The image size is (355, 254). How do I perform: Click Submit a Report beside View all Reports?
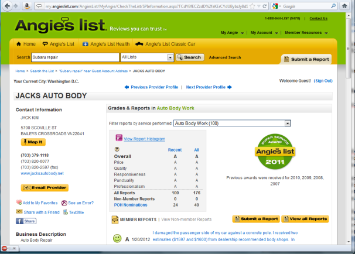click(256, 219)
